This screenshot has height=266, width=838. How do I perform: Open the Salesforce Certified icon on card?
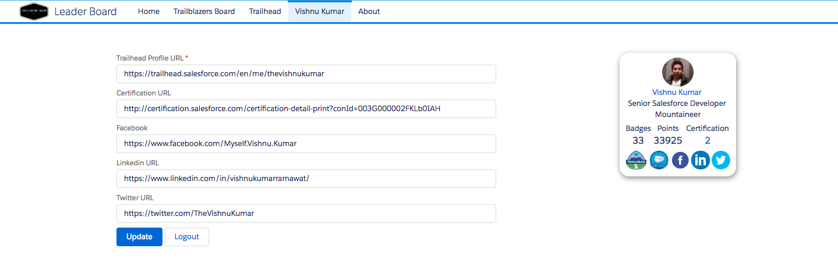pos(659,160)
